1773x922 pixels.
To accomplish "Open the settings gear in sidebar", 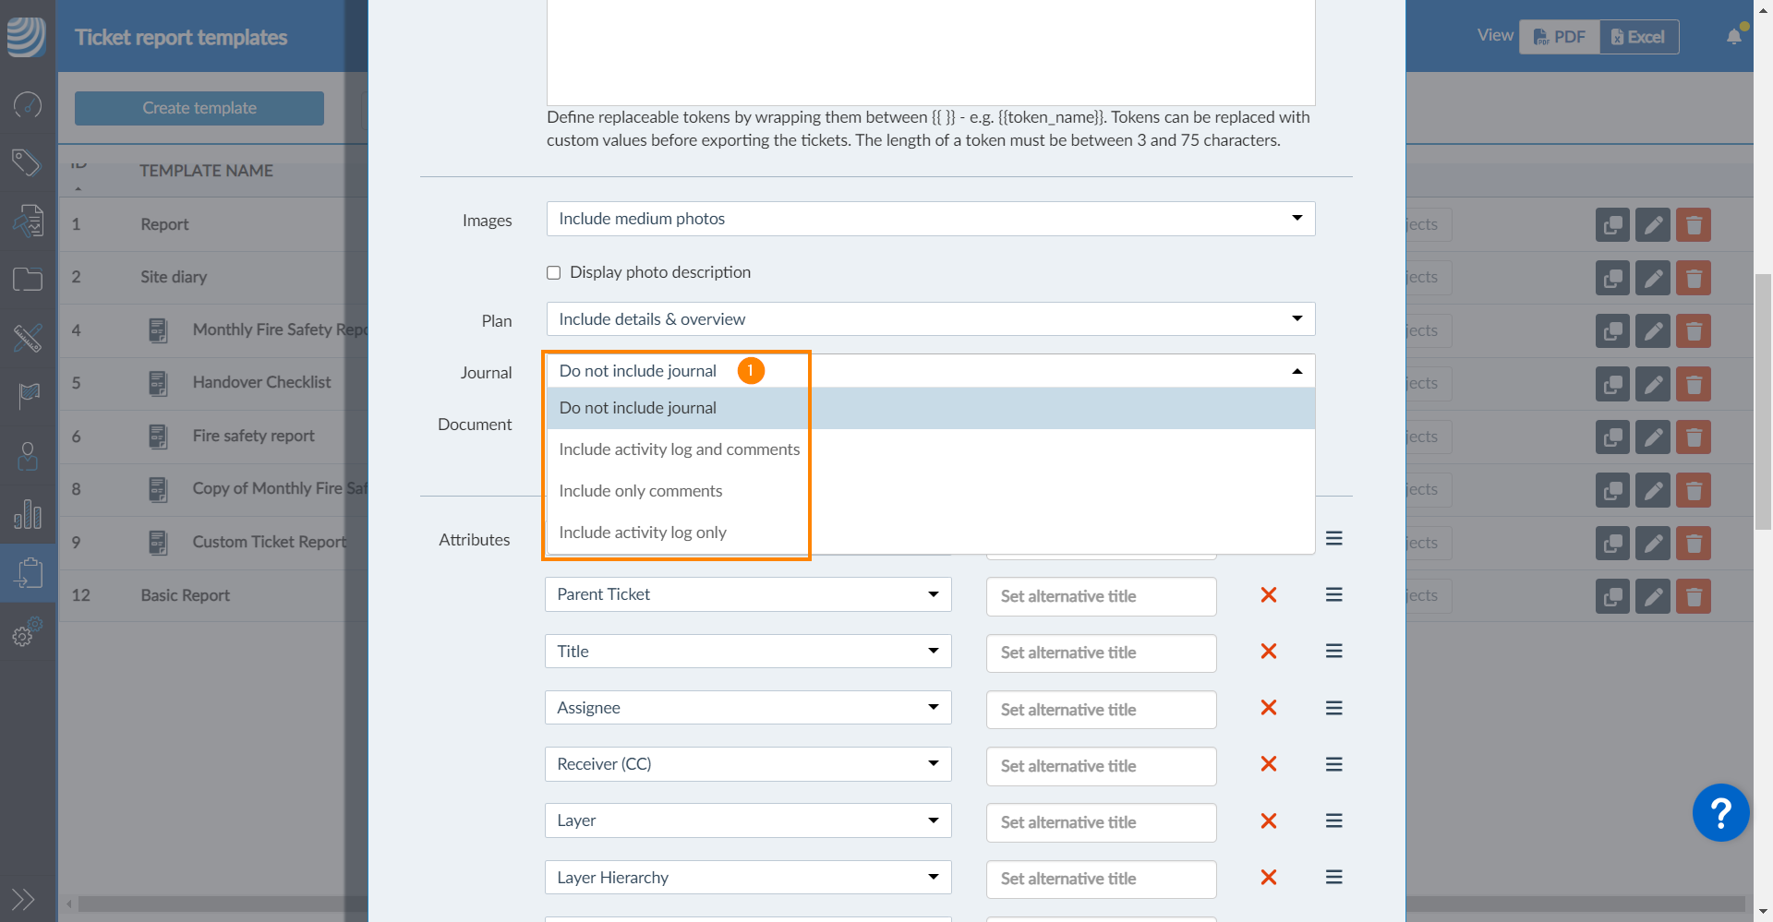I will tap(27, 634).
